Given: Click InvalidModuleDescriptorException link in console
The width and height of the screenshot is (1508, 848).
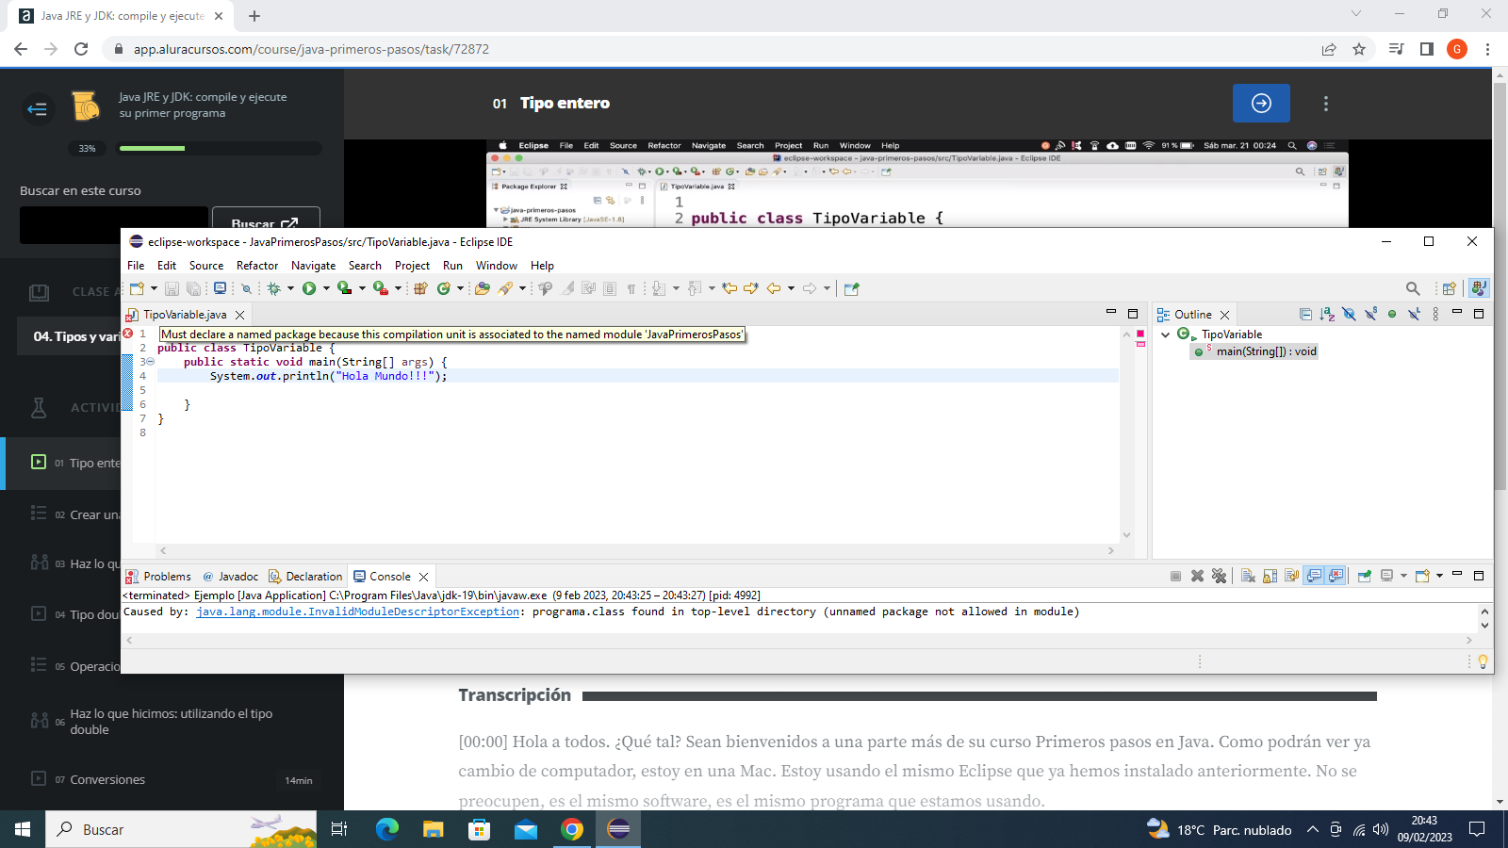Looking at the screenshot, I should tap(358, 612).
